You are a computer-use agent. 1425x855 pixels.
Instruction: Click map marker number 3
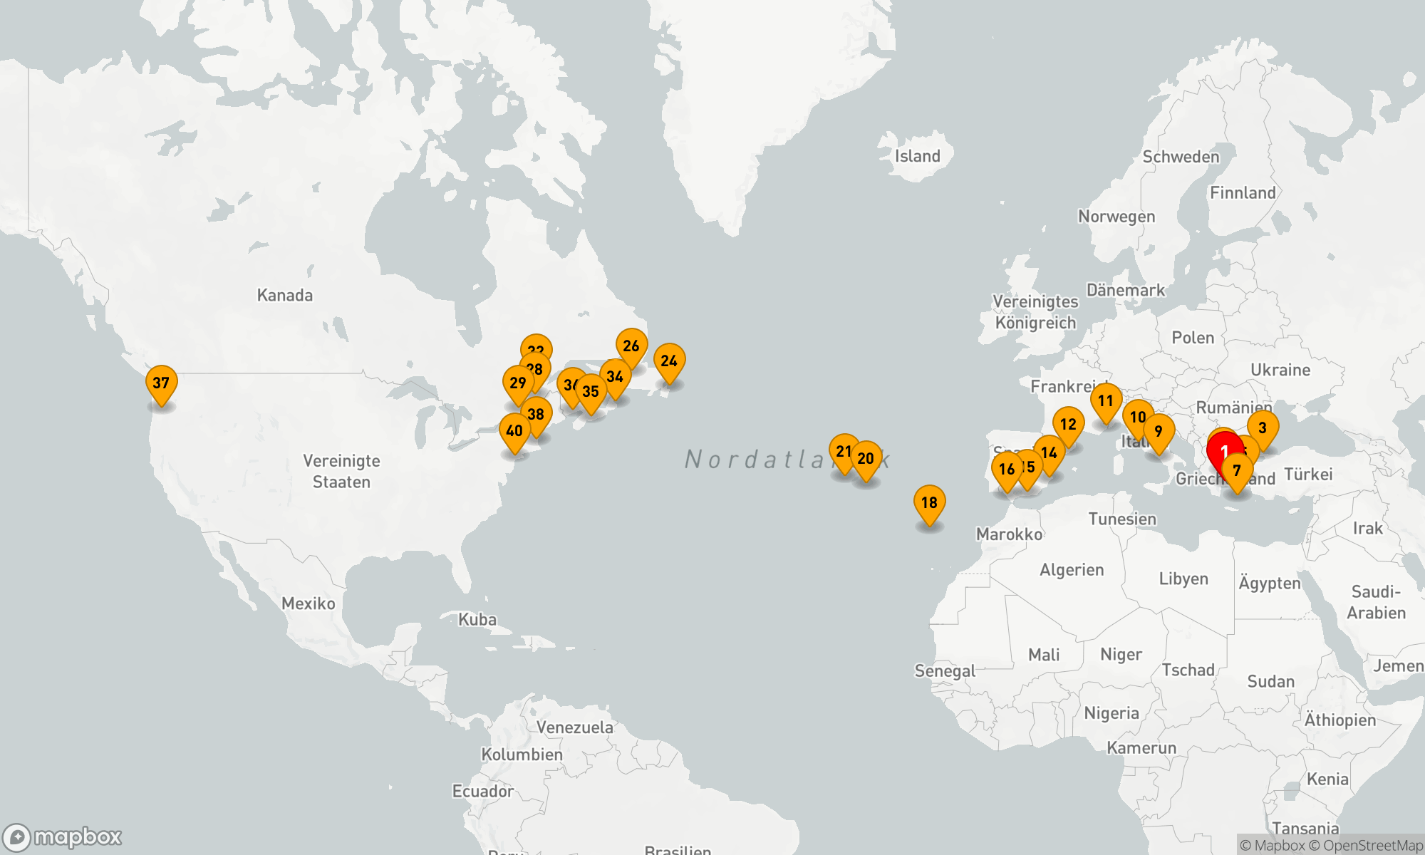coord(1263,430)
